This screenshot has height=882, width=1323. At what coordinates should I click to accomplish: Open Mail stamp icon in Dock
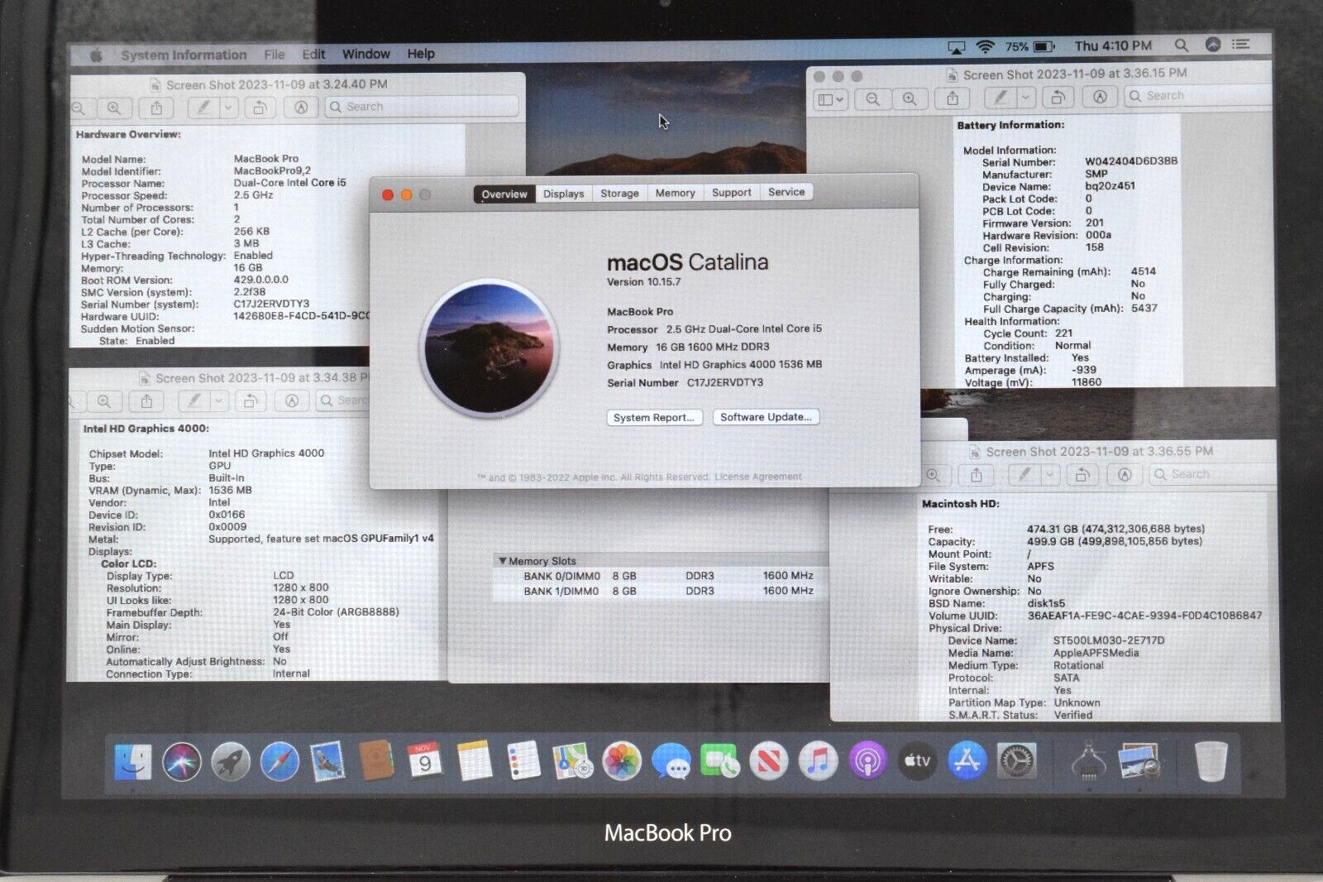327,761
